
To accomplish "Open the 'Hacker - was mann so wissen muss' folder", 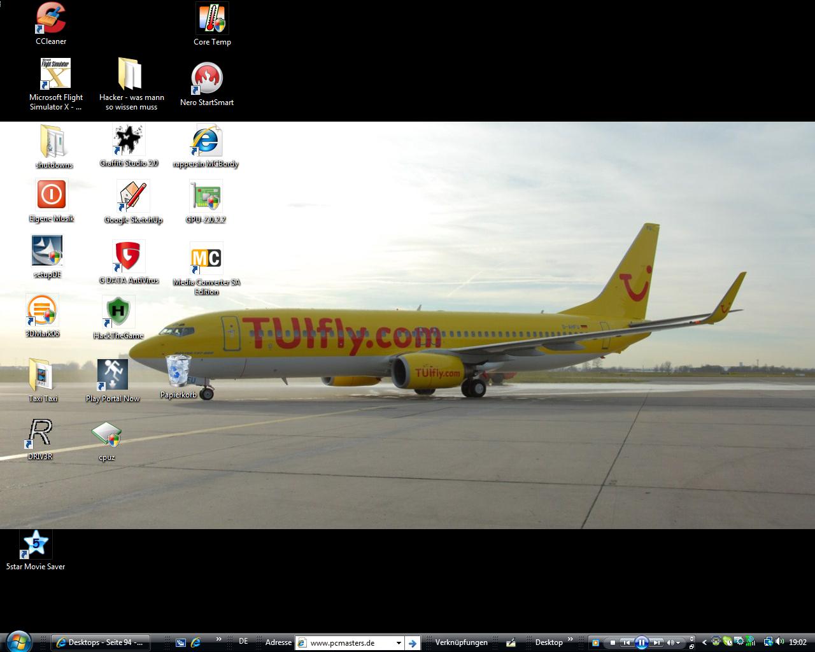I will [131, 84].
